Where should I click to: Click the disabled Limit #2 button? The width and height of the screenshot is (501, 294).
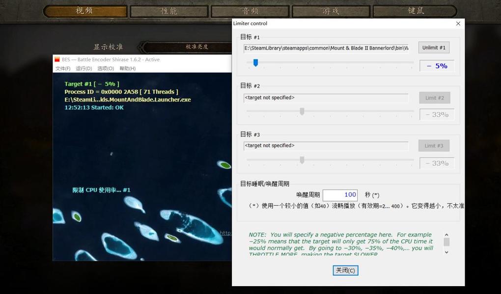(x=435, y=98)
